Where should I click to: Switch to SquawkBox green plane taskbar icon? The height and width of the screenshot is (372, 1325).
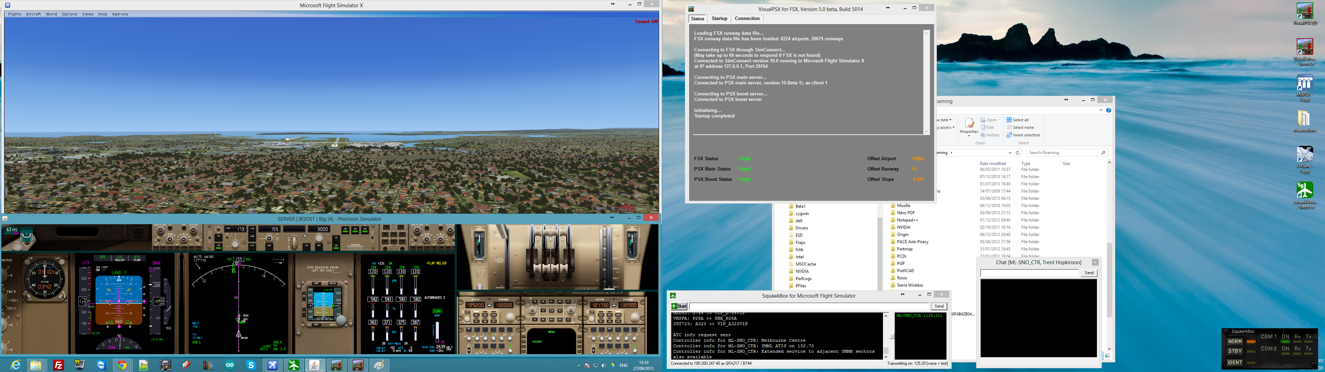click(x=294, y=365)
